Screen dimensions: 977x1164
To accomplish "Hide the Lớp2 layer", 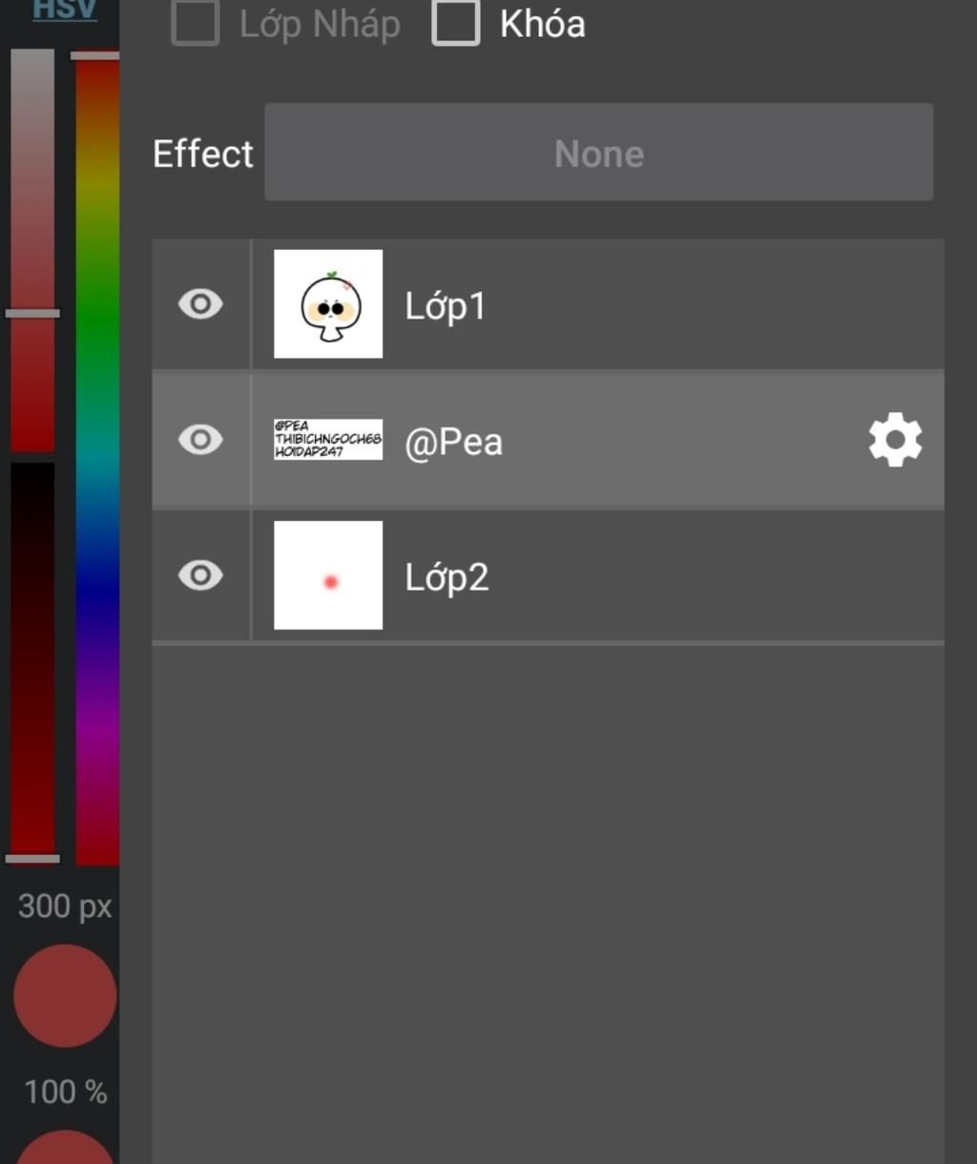I will [x=200, y=575].
